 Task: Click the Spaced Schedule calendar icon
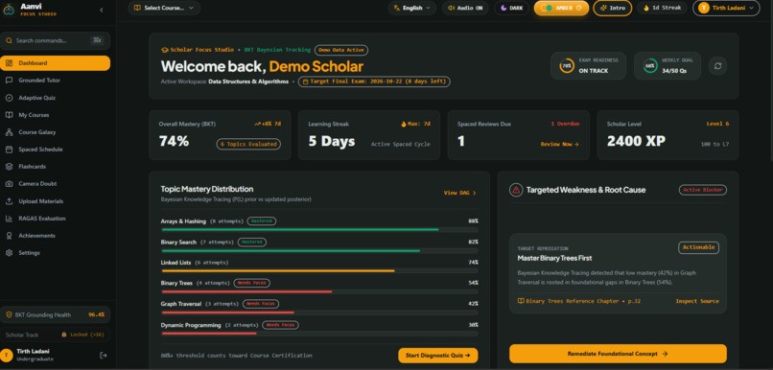point(9,150)
